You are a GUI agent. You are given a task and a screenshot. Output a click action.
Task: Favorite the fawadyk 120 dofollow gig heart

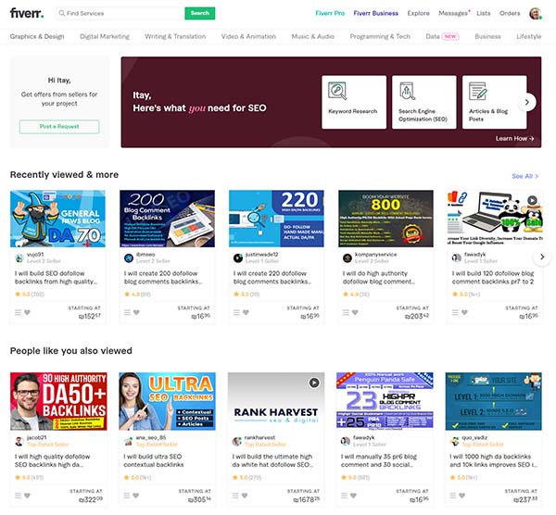(464, 312)
